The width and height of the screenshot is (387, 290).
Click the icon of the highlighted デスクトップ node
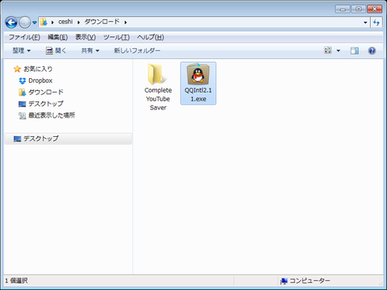click(x=17, y=139)
